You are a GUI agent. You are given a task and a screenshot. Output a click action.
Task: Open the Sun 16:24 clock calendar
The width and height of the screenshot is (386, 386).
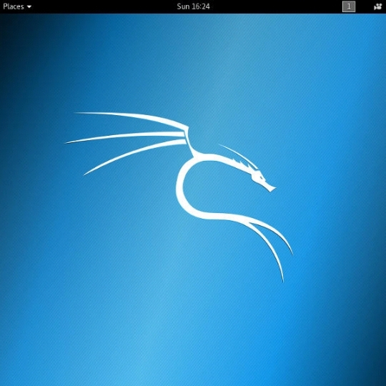pos(193,6)
